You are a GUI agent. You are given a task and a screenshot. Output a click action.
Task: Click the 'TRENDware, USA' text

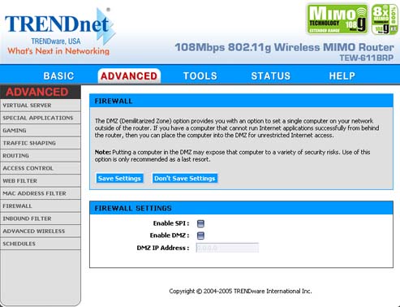(56, 41)
